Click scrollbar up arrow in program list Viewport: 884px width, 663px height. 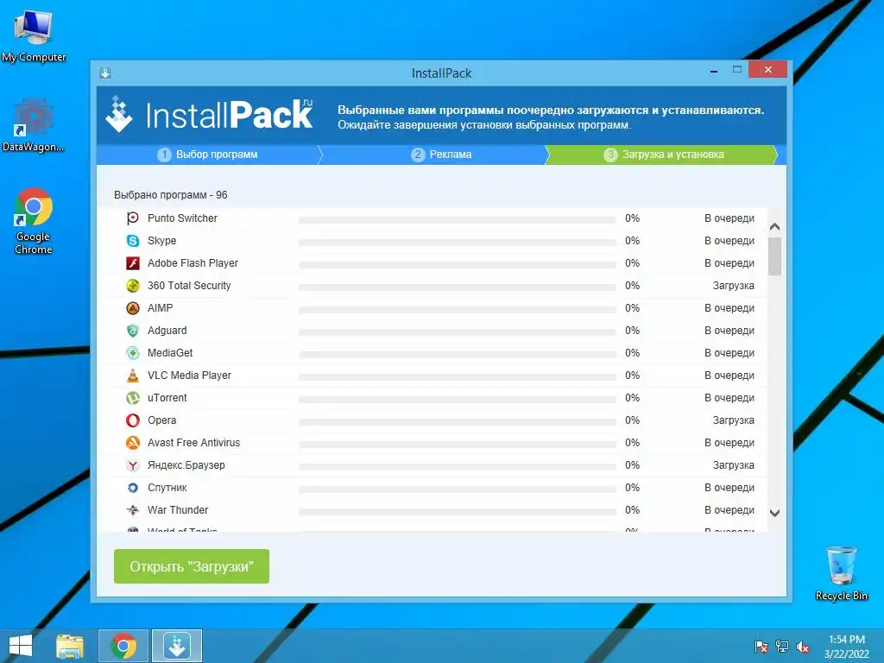774,227
